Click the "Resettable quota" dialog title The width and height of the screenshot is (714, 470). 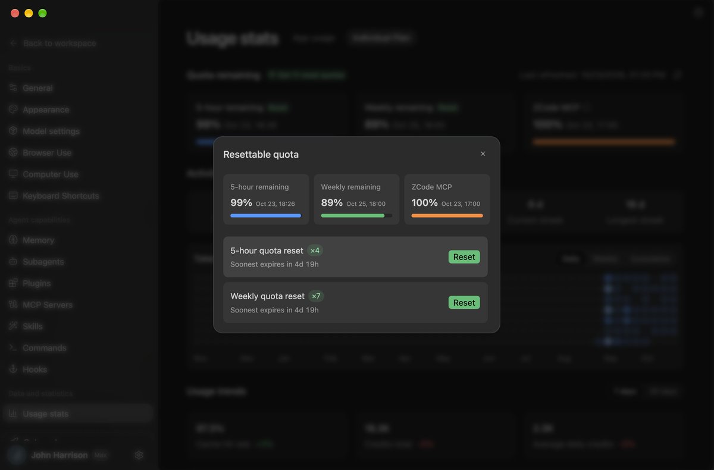click(261, 155)
